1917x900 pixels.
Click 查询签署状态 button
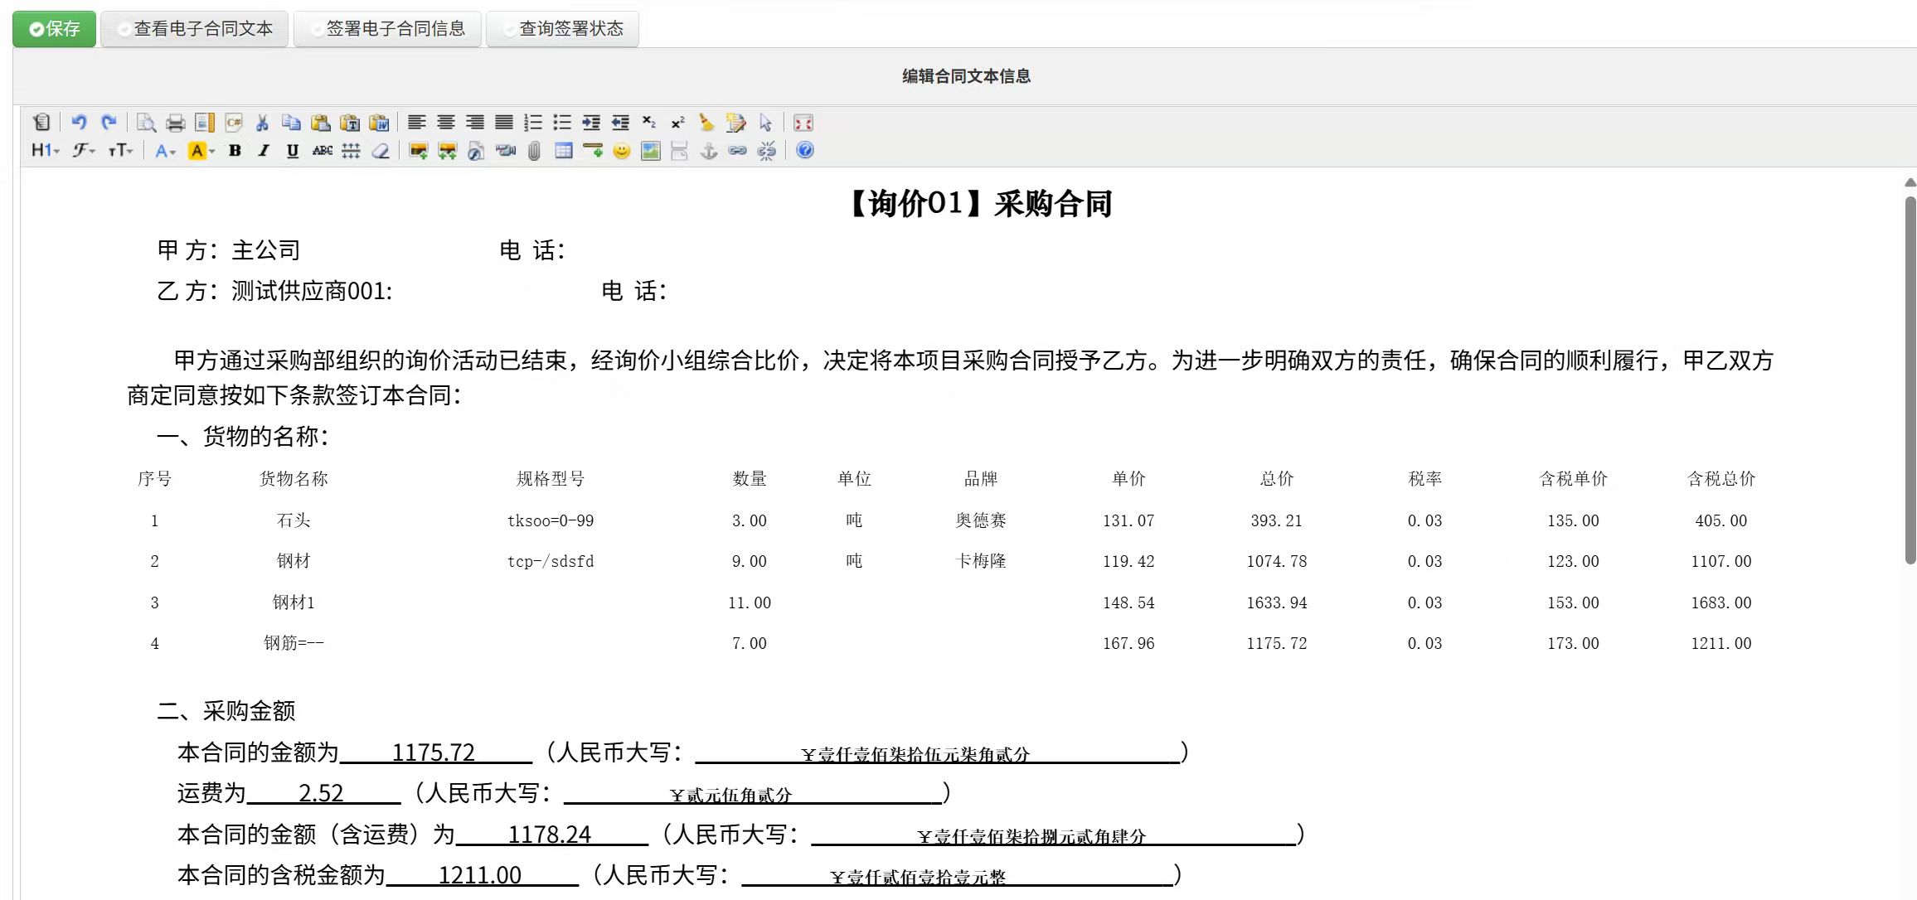562,27
